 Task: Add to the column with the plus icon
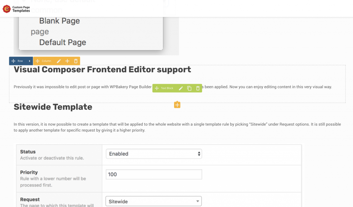(x=67, y=61)
